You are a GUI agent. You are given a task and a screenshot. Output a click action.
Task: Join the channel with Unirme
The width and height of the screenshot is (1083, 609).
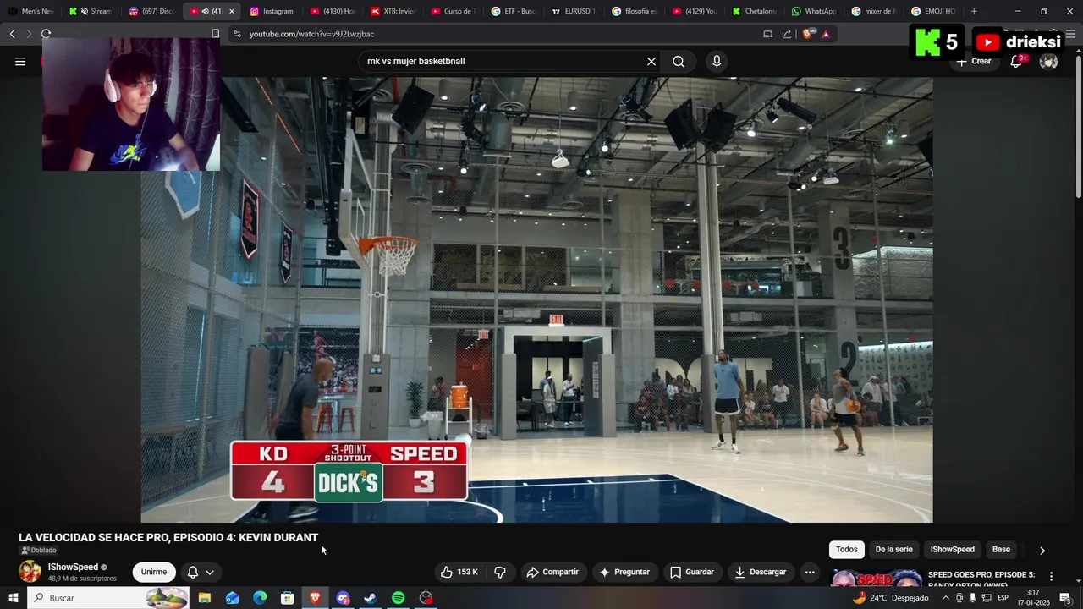[154, 572]
